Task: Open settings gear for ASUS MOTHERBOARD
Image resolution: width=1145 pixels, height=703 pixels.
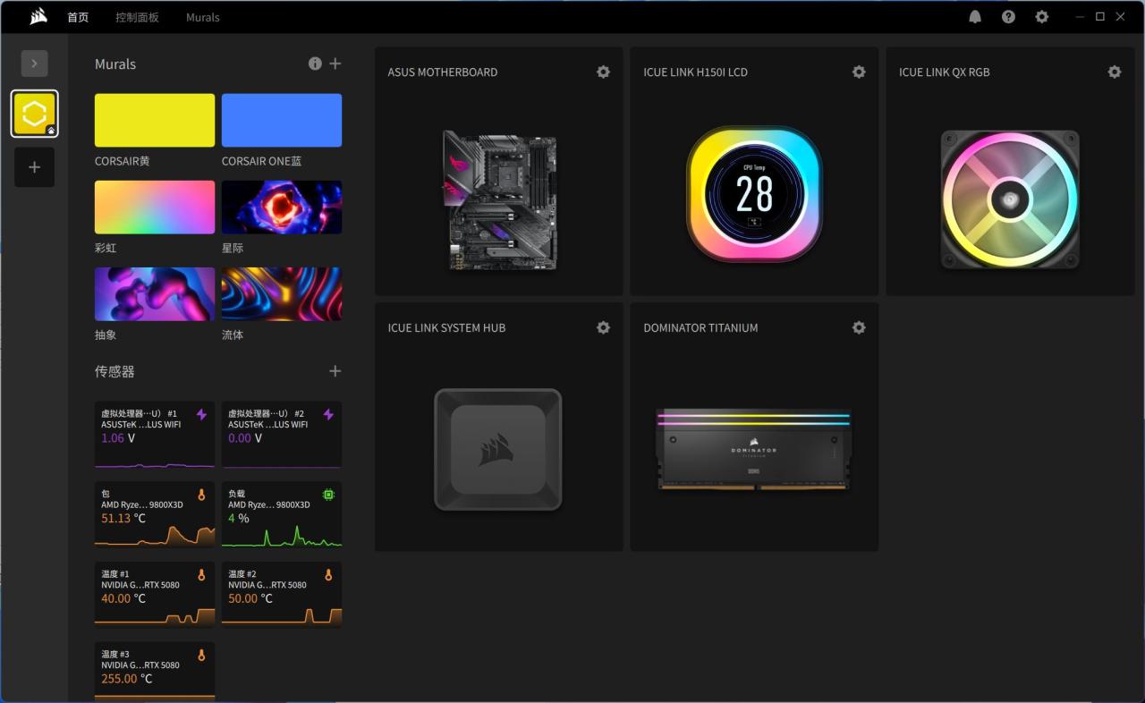Action: [603, 72]
